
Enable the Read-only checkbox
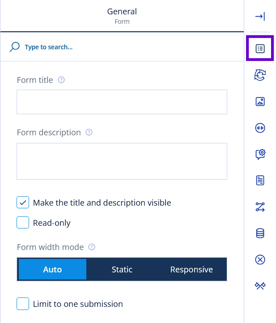point(23,223)
